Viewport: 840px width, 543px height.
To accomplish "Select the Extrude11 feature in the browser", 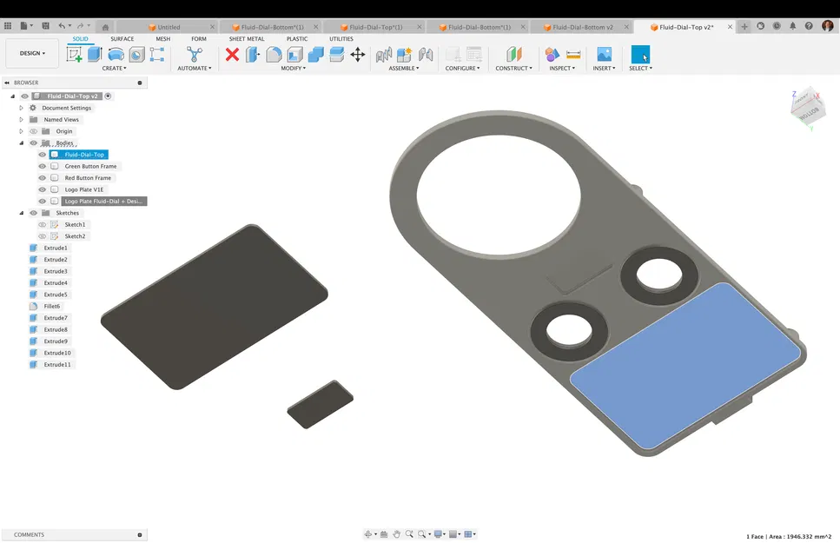I will point(55,364).
